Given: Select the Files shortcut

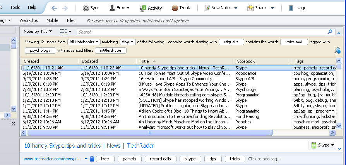Looking at the screenshot, I should coord(71,20).
